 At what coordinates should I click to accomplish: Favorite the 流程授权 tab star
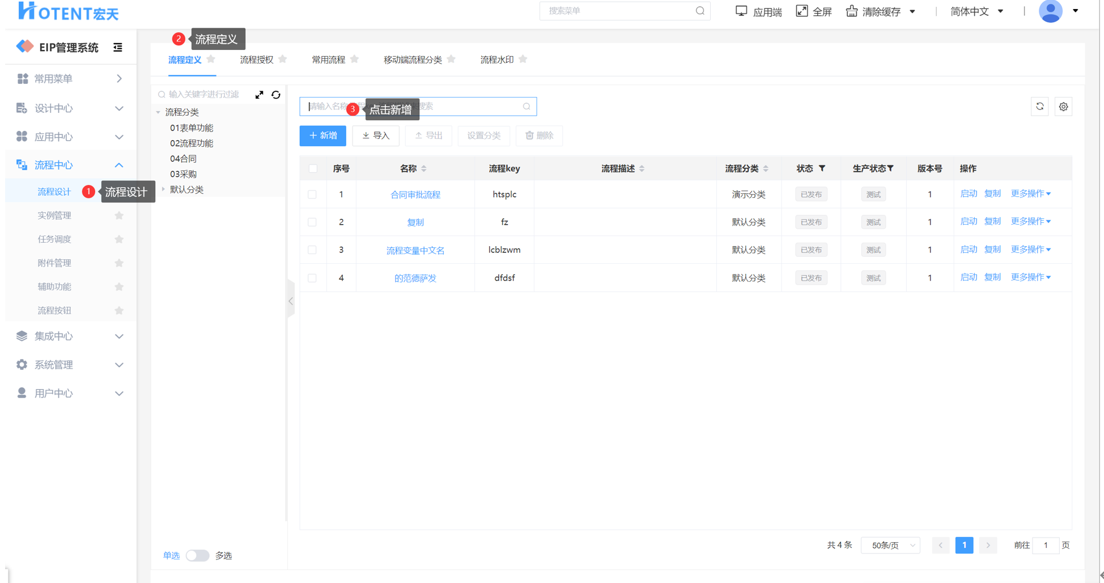[283, 60]
